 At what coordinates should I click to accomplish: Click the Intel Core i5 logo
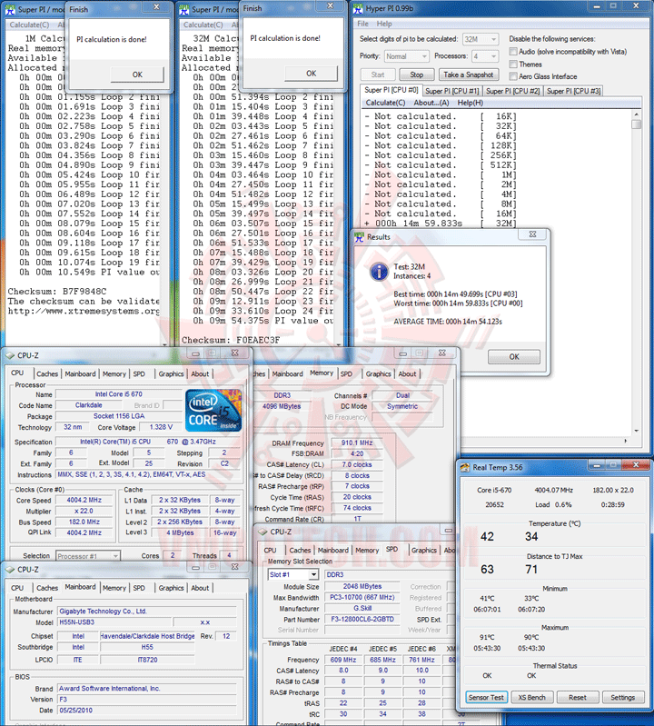pos(213,410)
